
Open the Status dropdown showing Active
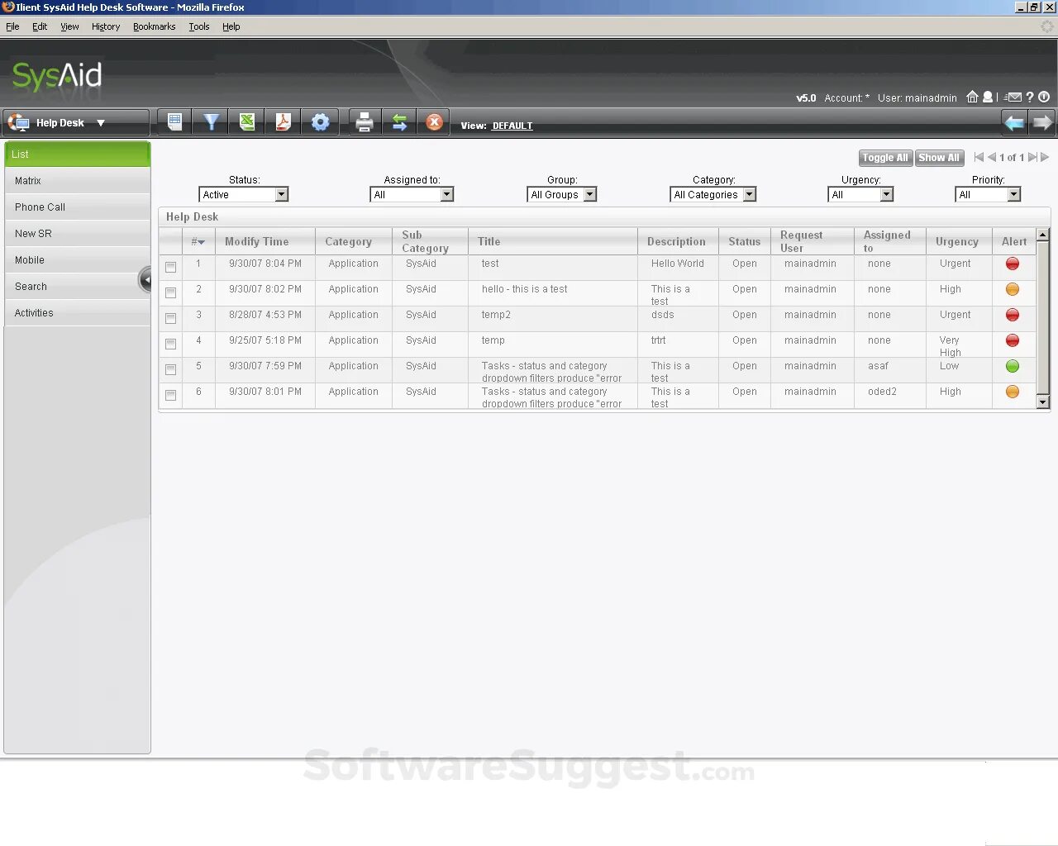(244, 195)
